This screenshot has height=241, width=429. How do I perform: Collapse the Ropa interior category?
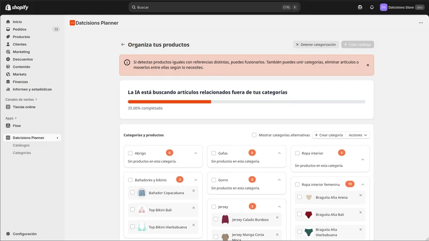(363, 160)
